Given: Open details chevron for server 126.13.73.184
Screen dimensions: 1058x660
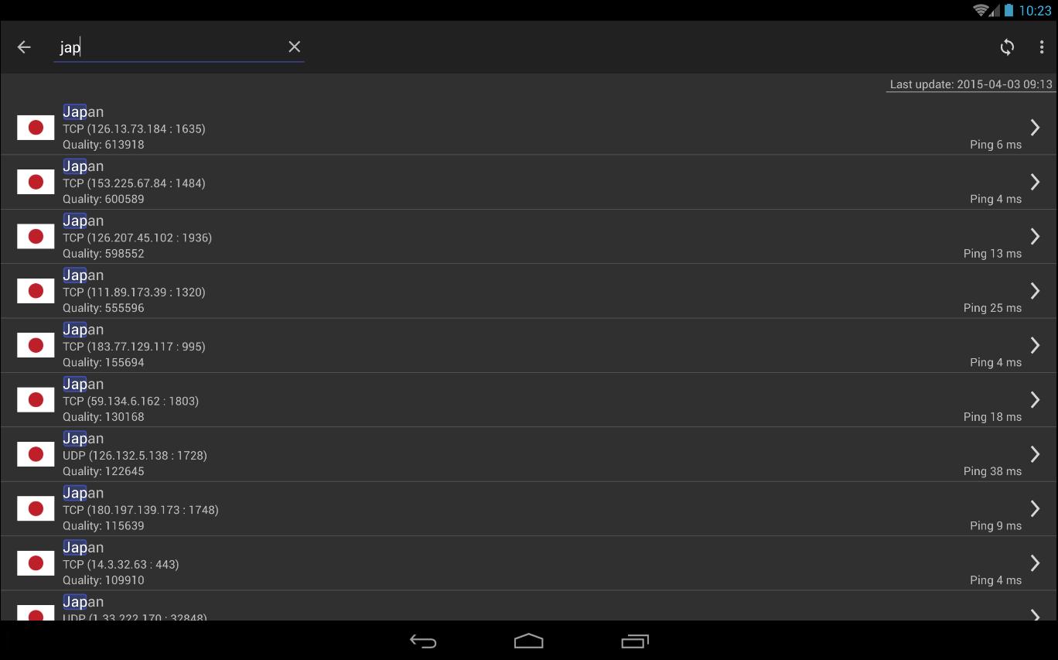Looking at the screenshot, I should pyautogui.click(x=1035, y=127).
